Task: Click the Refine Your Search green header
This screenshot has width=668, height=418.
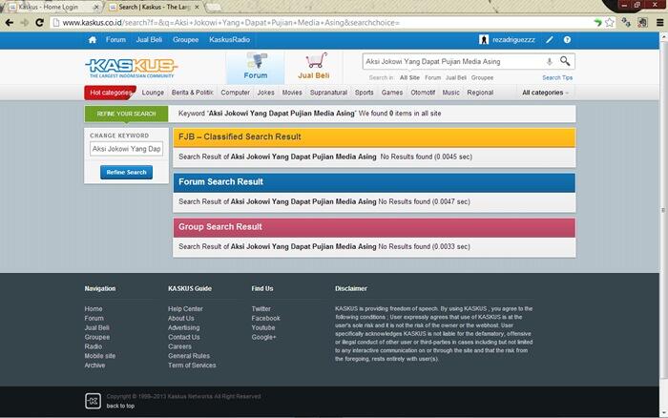Action: coord(126,114)
